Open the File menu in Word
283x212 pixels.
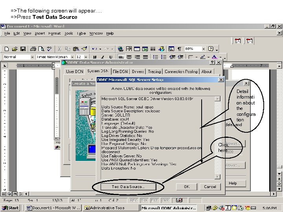click(x=7, y=33)
